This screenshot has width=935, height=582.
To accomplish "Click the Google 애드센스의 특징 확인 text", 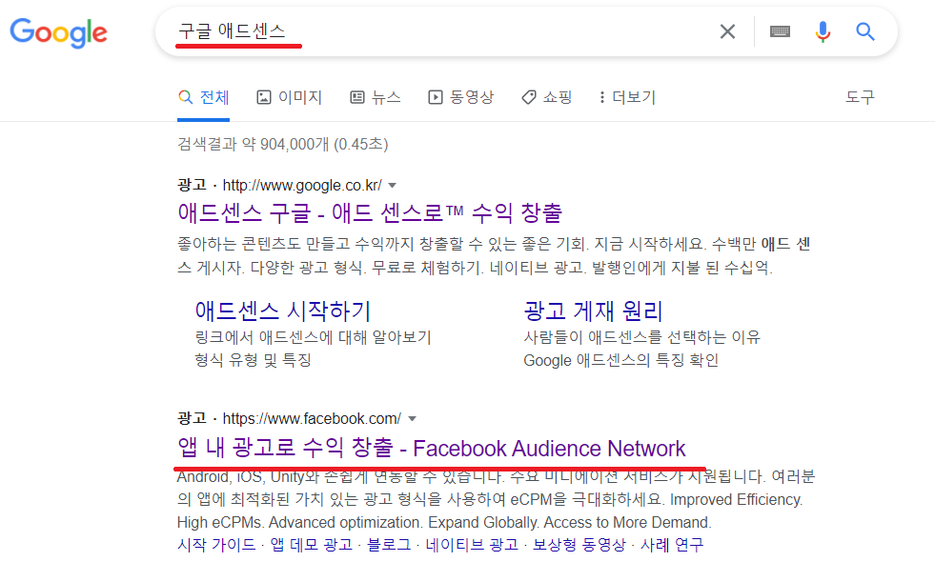I will (x=620, y=360).
